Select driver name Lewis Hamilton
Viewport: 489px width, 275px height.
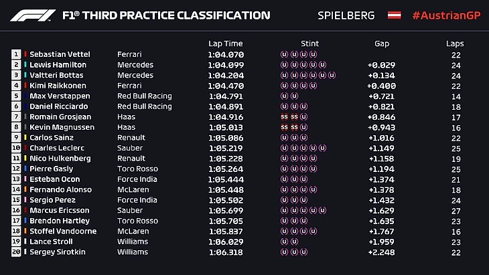pyautogui.click(x=58, y=65)
